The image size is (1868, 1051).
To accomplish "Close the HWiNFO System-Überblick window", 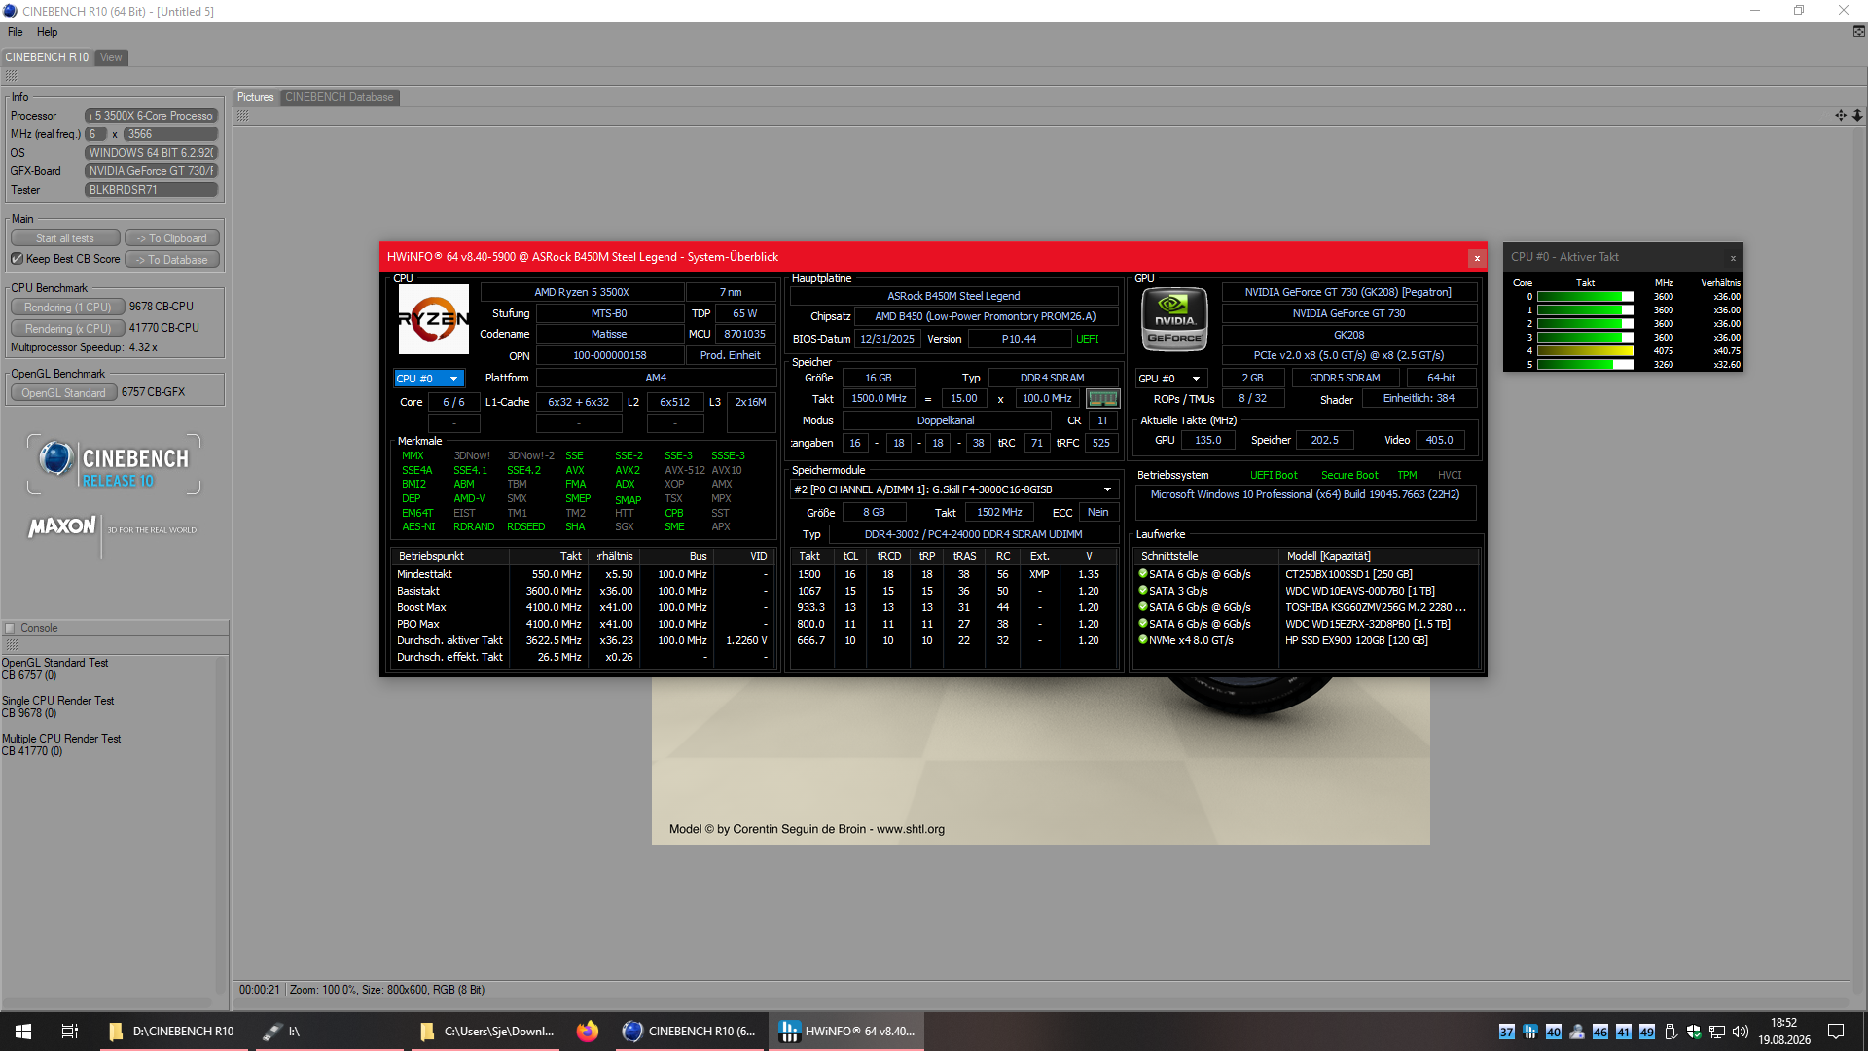I will coord(1477,258).
